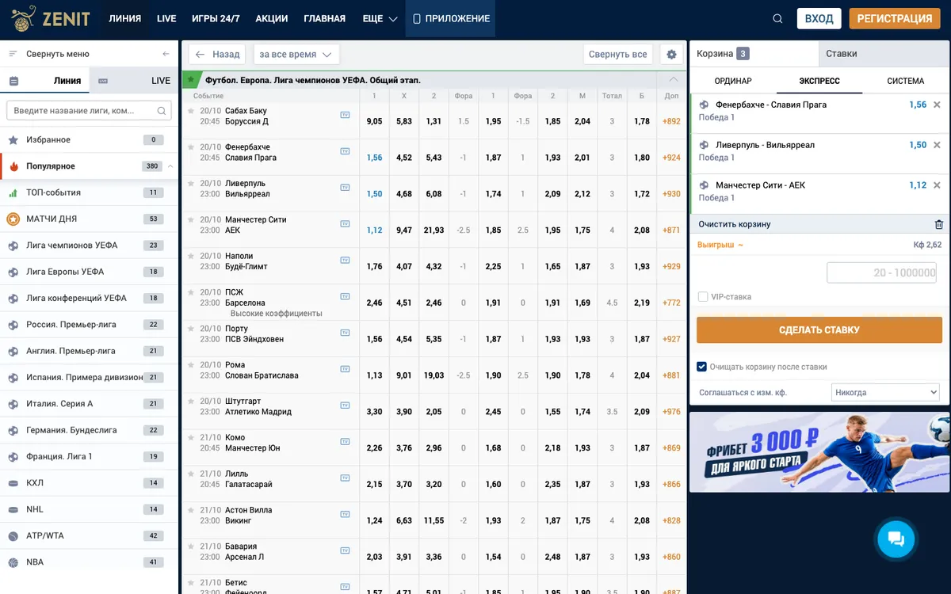The width and height of the screenshot is (951, 594).
Task: Collapse the Лига чемпионов УЕФА events block
Action: [674, 80]
